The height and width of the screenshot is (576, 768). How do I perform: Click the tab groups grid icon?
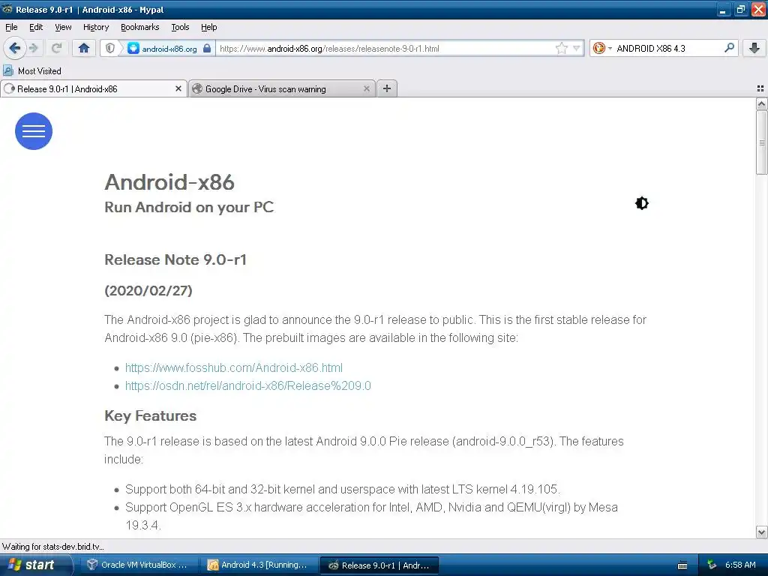[760, 88]
